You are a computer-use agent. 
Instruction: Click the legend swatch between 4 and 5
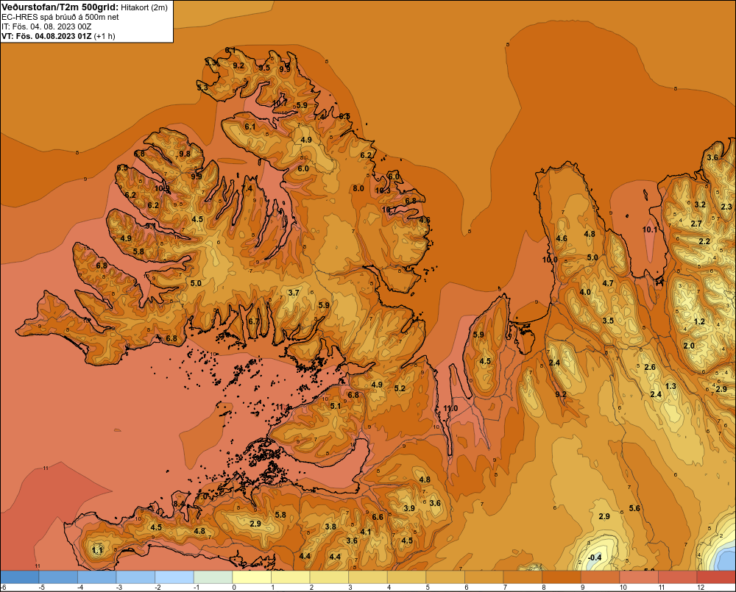[x=406, y=577]
